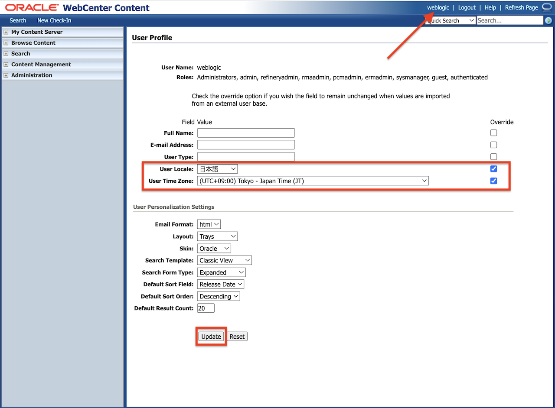Click the Oracle logo icon beside Refresh Page

point(547,7)
